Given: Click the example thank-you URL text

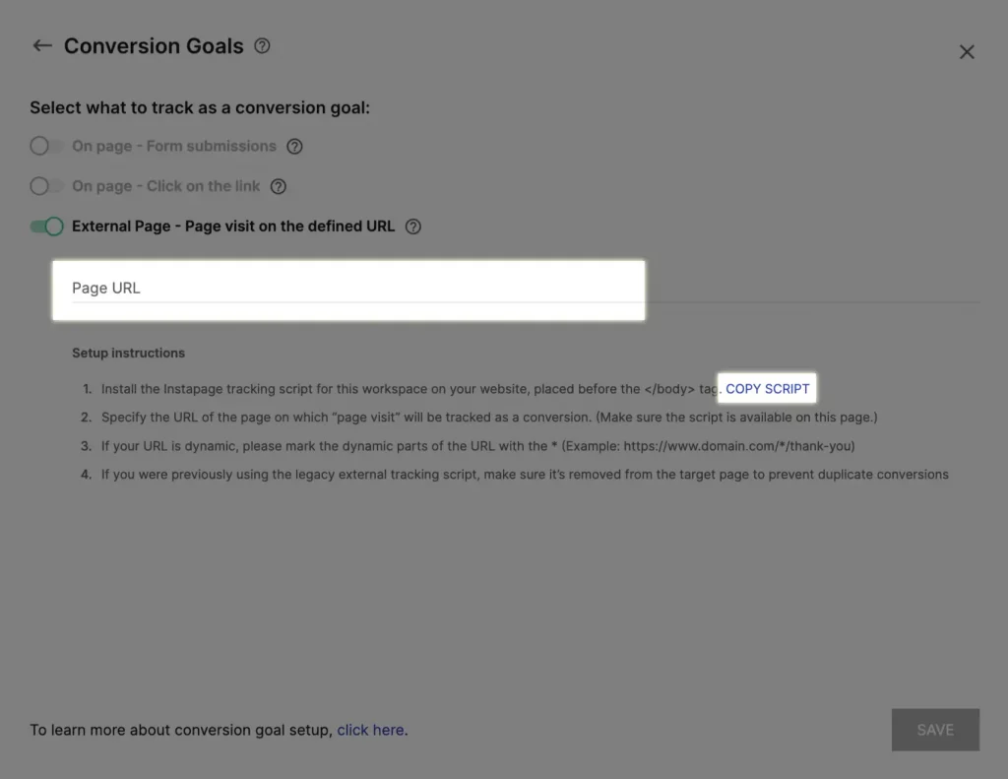Looking at the screenshot, I should (739, 446).
